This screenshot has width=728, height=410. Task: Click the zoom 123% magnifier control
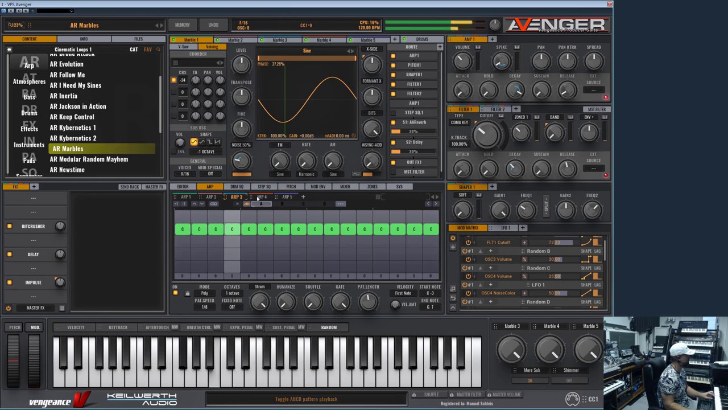(x=15, y=25)
